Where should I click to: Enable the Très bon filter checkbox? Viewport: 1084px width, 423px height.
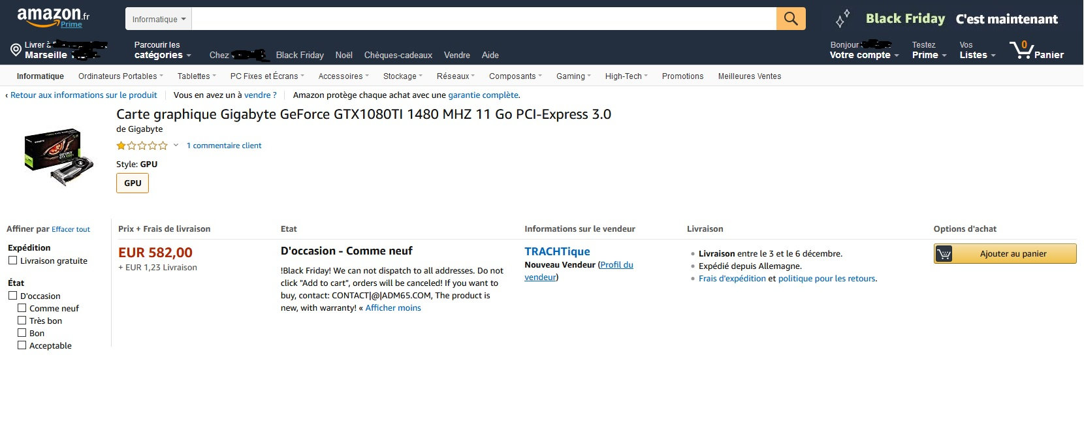click(22, 321)
